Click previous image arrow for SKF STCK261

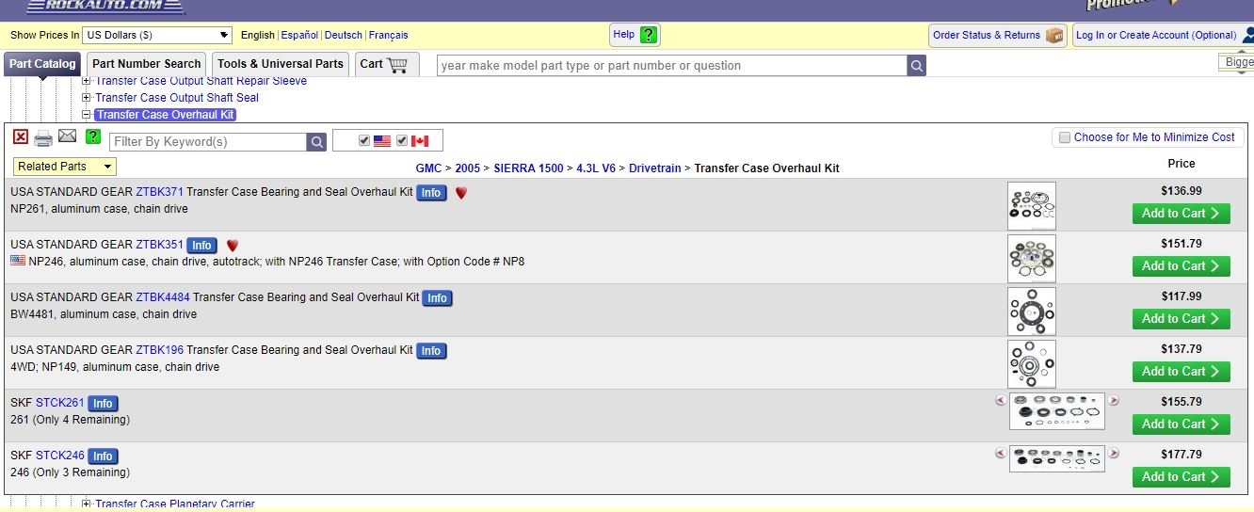pyautogui.click(x=1001, y=400)
